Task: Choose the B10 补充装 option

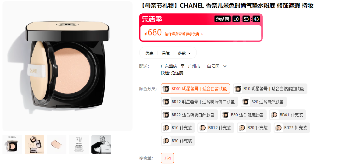Action: [x=178, y=128]
